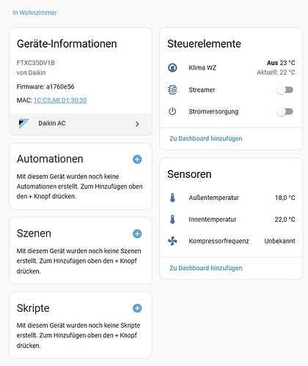This screenshot has width=308, height=366.
Task: Click the Daikin AC integration logo
Action: point(23,124)
